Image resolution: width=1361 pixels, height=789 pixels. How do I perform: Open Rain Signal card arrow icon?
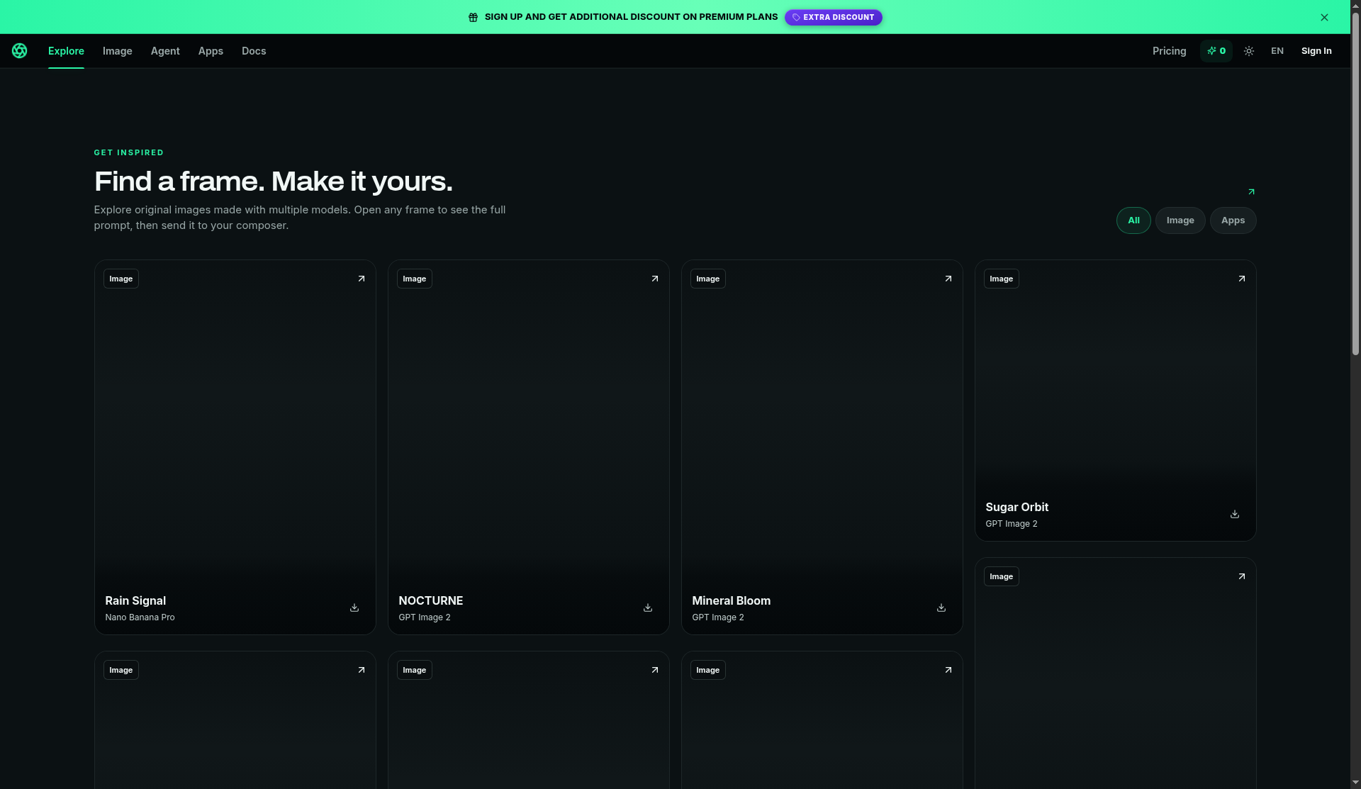[x=362, y=279]
